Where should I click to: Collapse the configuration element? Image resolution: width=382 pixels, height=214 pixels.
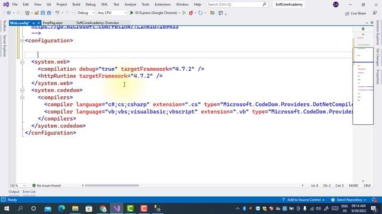22,40
